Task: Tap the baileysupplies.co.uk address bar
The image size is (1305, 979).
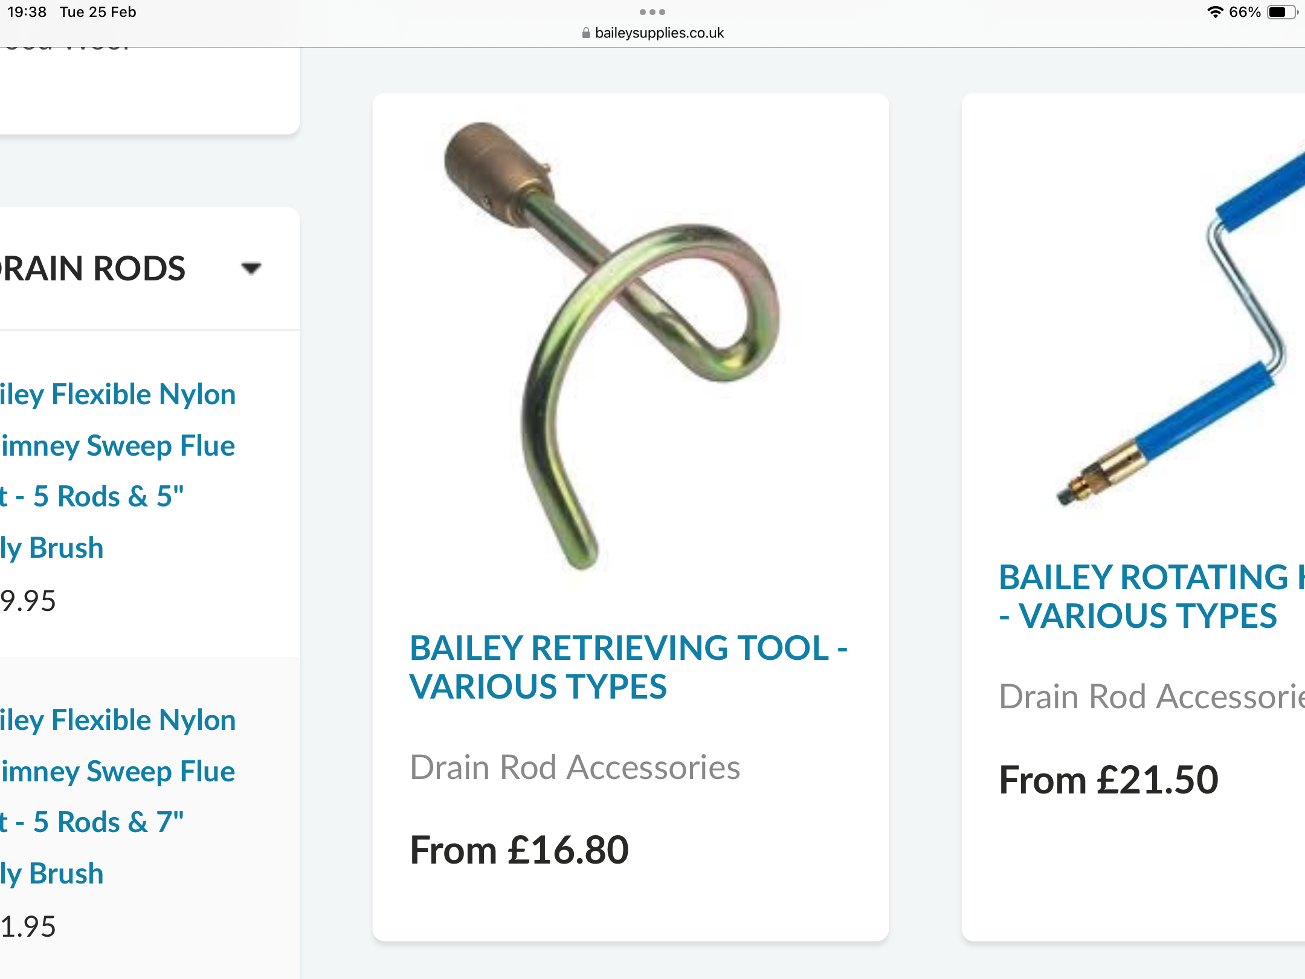Action: [659, 33]
